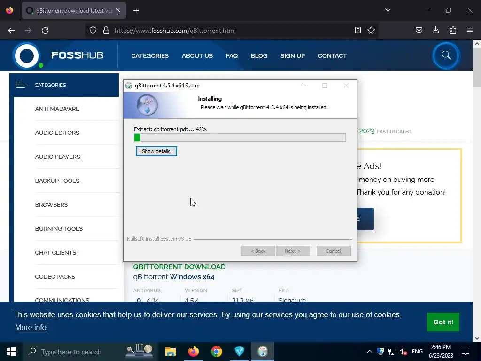The height and width of the screenshot is (361, 481).
Task: Click taskbar search box
Action: click(x=89, y=352)
